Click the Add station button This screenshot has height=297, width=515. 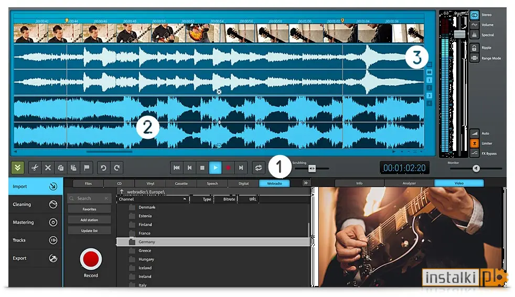pyautogui.click(x=89, y=220)
